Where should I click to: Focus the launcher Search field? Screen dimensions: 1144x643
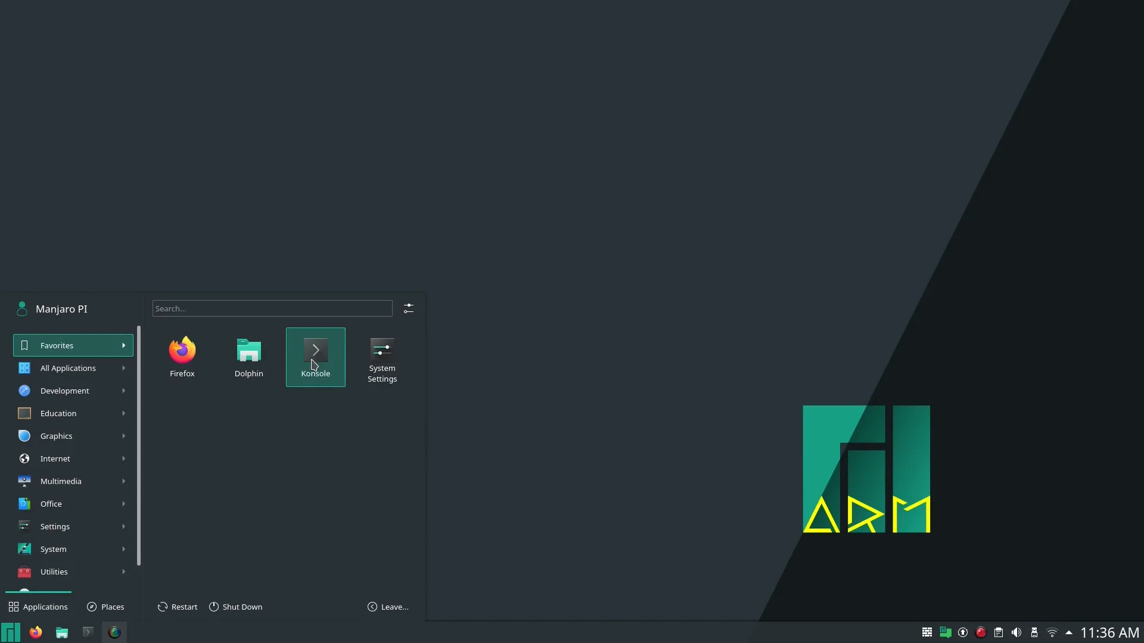pyautogui.click(x=272, y=308)
